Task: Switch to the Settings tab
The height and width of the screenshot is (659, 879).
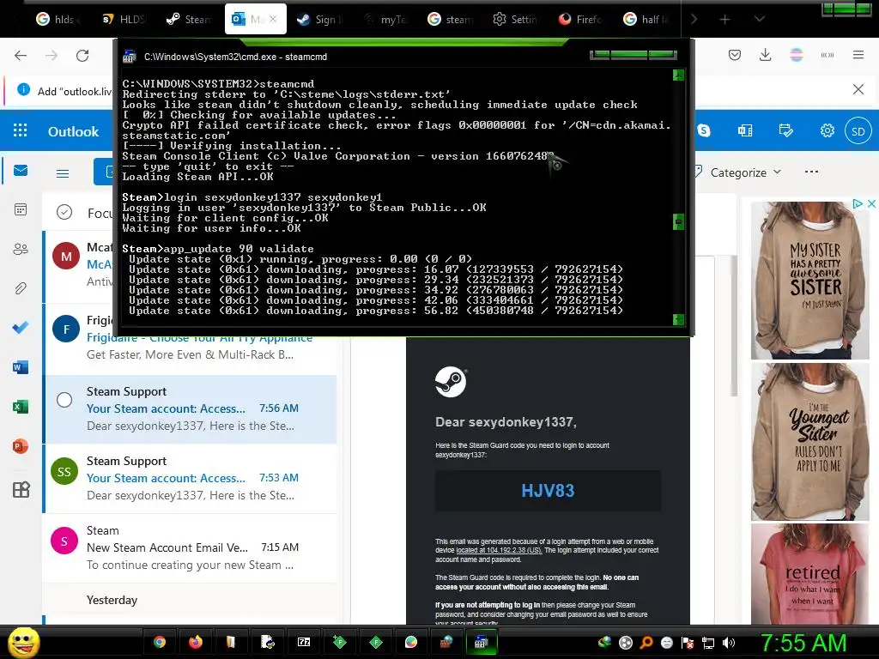Action: [x=515, y=19]
